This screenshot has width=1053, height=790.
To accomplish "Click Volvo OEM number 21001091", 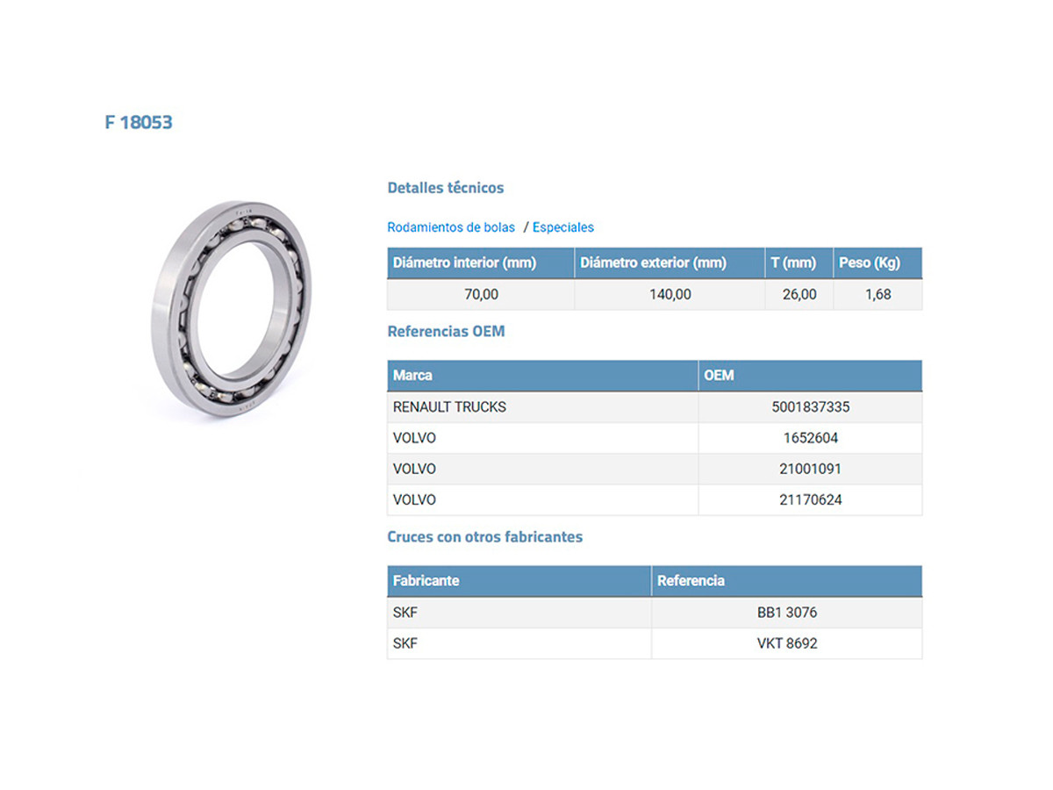I will tap(812, 469).
